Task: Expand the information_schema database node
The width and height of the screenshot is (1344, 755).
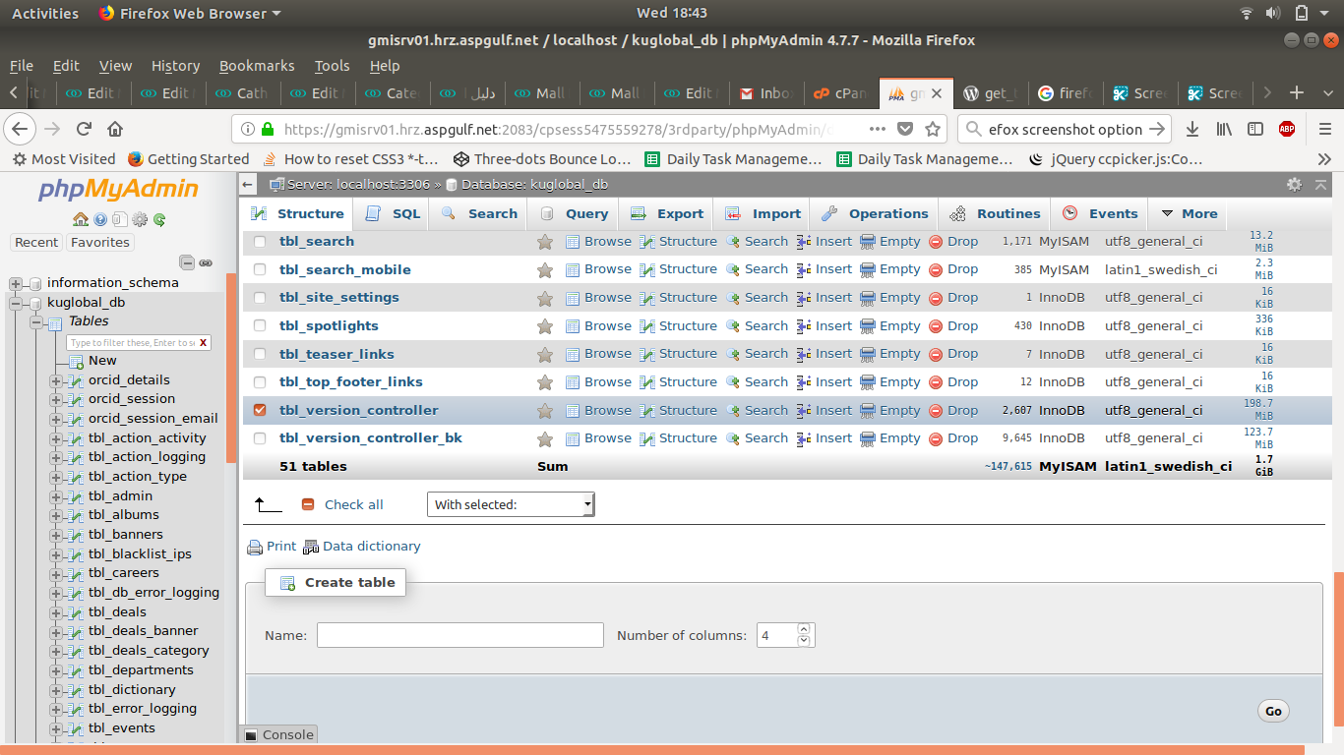Action: pos(16,283)
